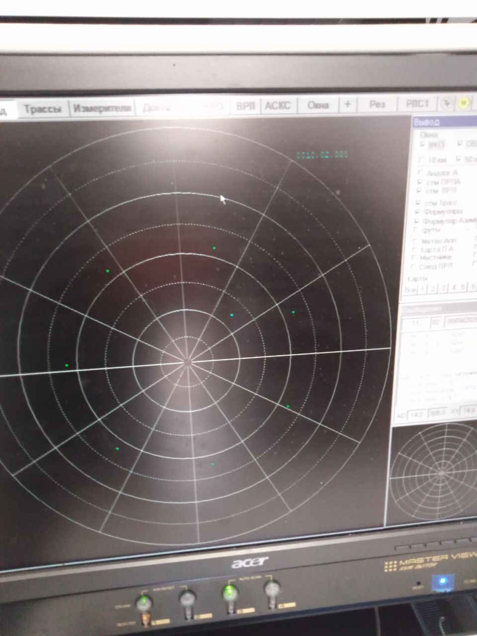Image resolution: width=477 pixels, height=636 pixels.
Task: Click the AD value field 14.2
Action: tap(417, 414)
